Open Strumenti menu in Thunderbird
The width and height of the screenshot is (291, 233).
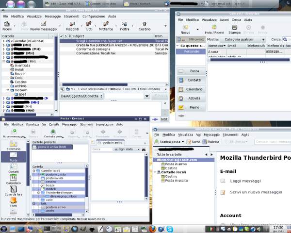230,135
